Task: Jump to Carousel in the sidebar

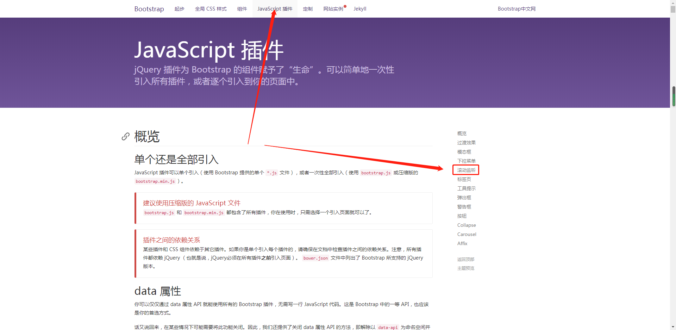Action: pos(467,234)
